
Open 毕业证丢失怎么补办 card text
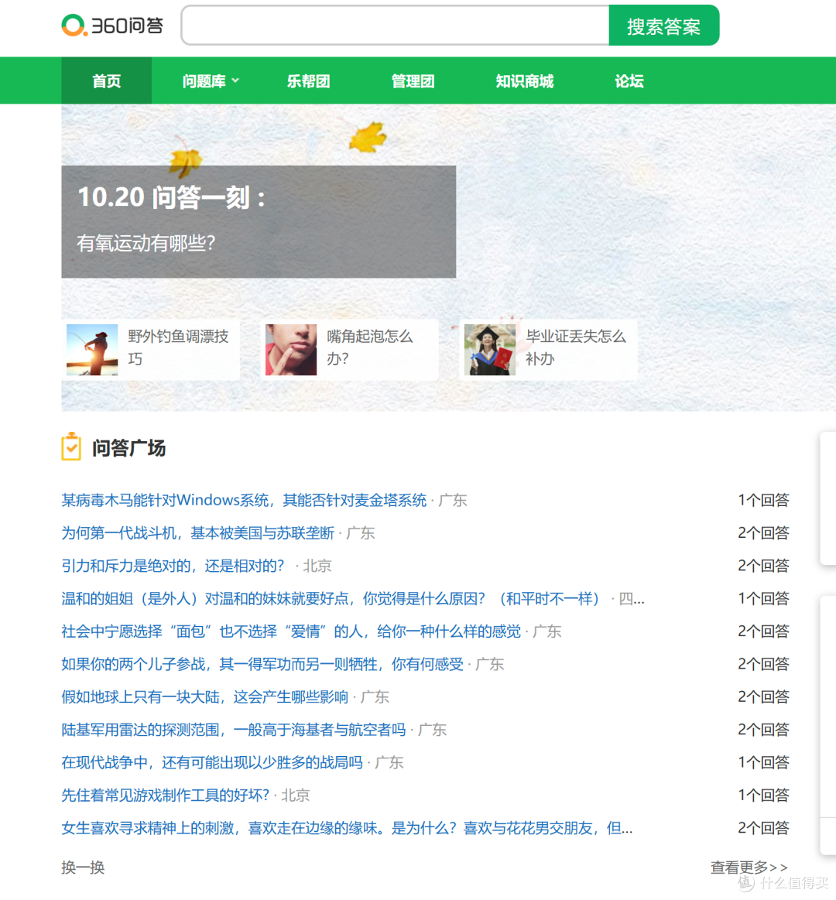[x=576, y=347]
